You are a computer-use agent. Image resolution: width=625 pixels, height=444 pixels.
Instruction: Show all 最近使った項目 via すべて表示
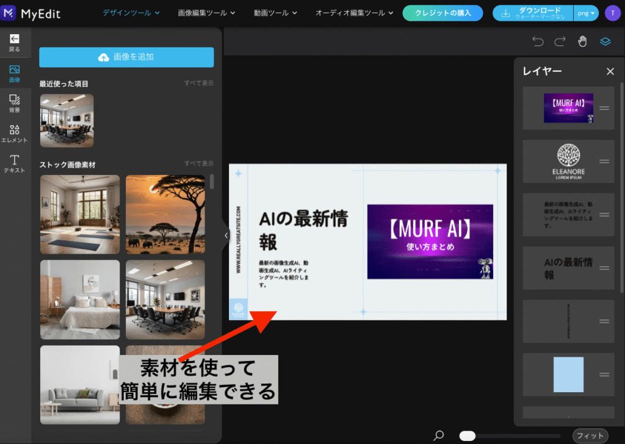coord(199,83)
